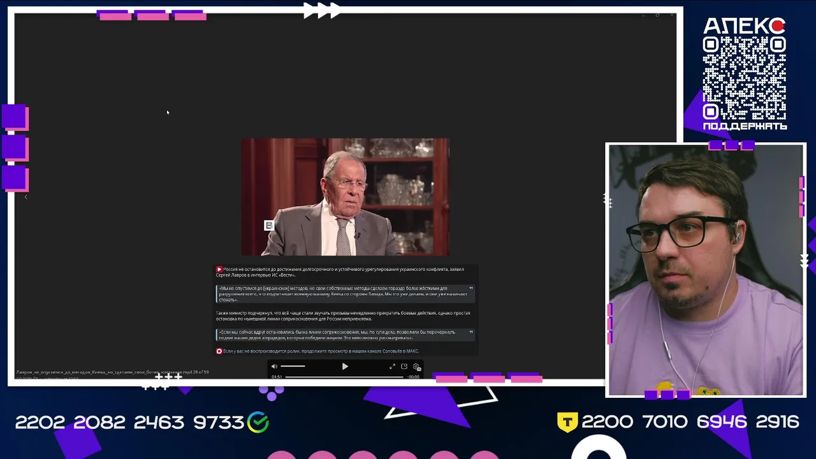Click the АЛЕКС channel logo
The height and width of the screenshot is (459, 816).
pos(744,26)
